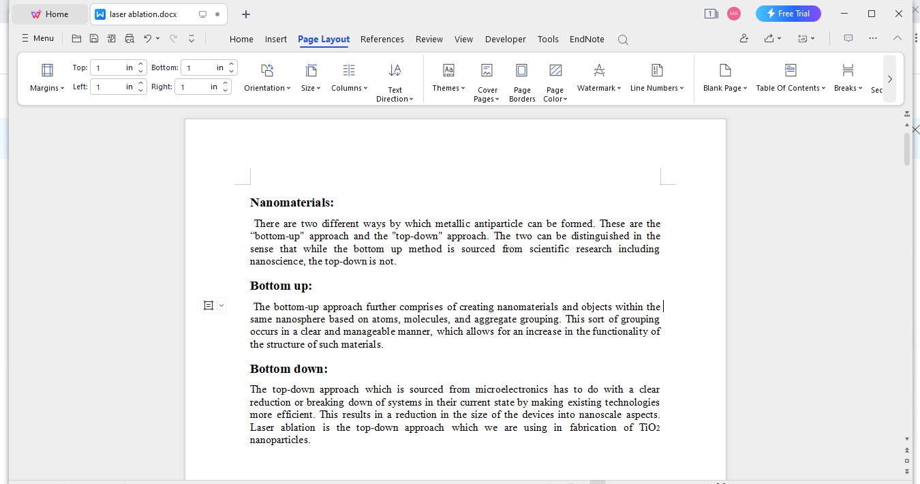Open the Themes gallery
920x484 pixels.
pyautogui.click(x=448, y=77)
